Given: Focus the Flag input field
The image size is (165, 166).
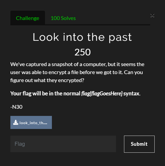Looking at the screenshot, I should (63, 144).
